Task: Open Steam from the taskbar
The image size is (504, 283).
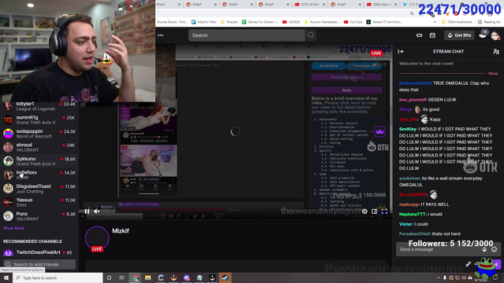Action: pos(225,277)
